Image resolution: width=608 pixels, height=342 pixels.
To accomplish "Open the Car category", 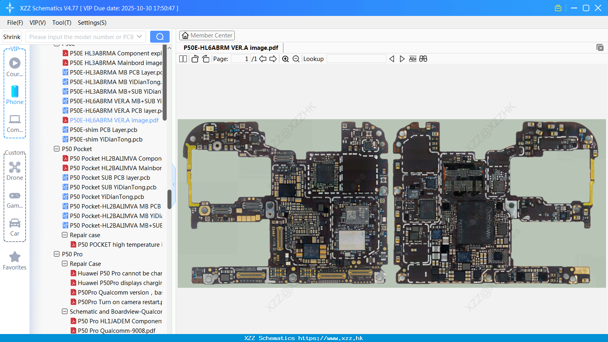I will 15,227.
